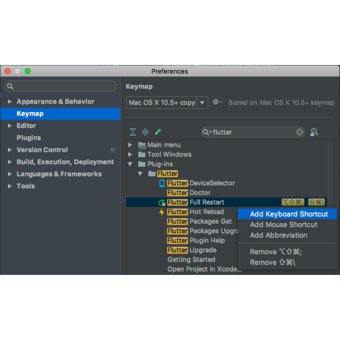The image size is (340, 340).
Task: Open the Mac OS X 10.5+ copy keymap dropdown
Action: (202, 103)
